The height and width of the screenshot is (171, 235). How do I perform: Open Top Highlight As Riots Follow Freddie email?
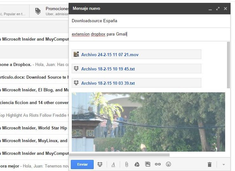[34, 115]
